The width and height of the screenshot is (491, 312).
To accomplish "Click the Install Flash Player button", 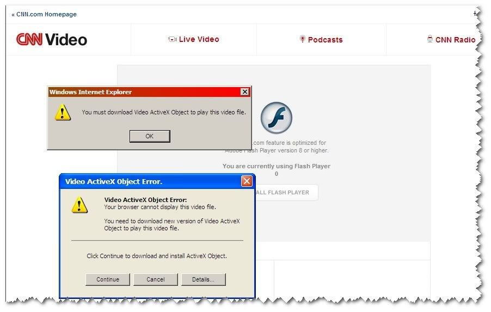I will [287, 192].
